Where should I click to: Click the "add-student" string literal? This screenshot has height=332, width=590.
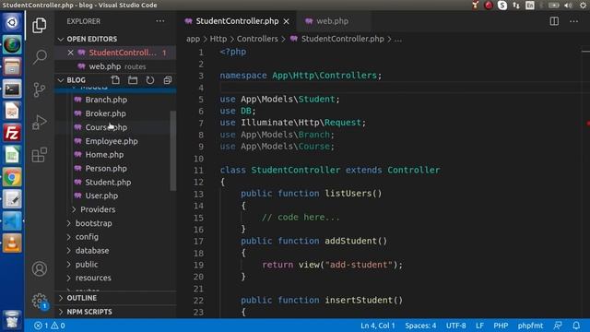(359, 265)
